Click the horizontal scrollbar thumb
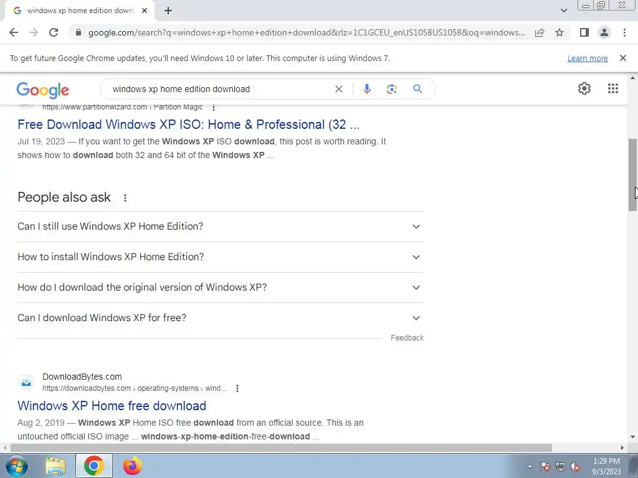 click(281, 448)
